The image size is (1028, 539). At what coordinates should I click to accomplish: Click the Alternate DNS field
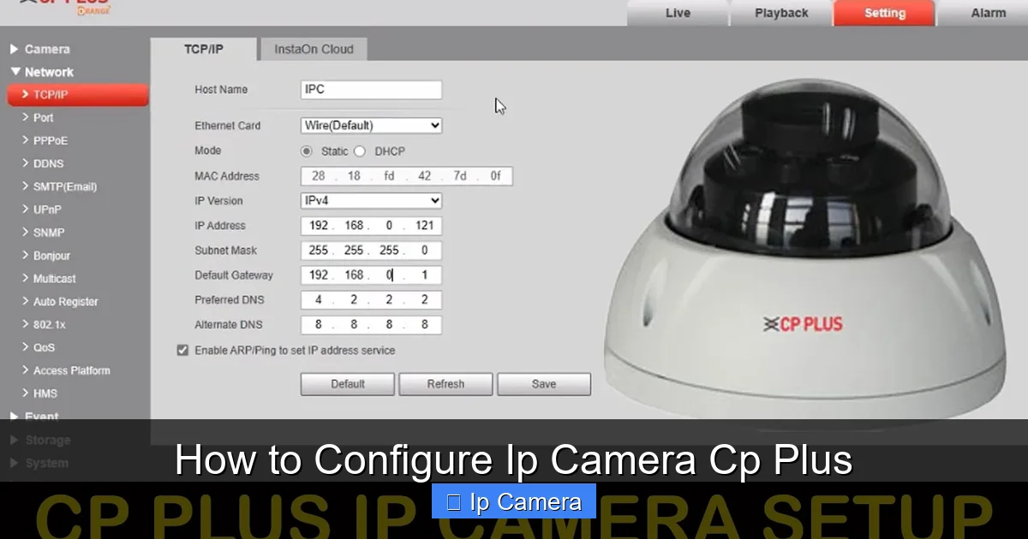point(372,325)
